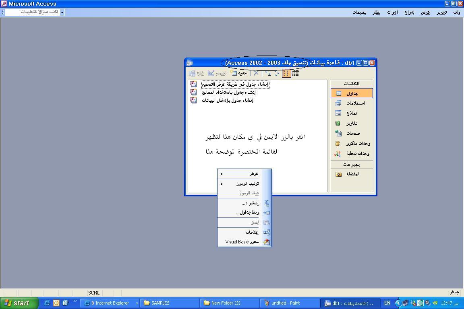This screenshot has width=464, height=309.
Task: Click the جديد (New) toolbar button
Action: tap(238, 73)
